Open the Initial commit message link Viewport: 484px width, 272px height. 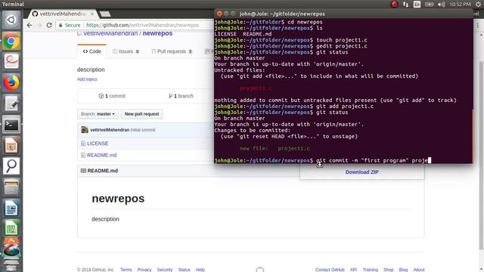(x=143, y=130)
